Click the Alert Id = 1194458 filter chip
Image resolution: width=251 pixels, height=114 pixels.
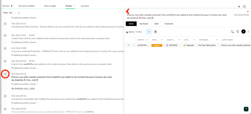click(x=135, y=32)
